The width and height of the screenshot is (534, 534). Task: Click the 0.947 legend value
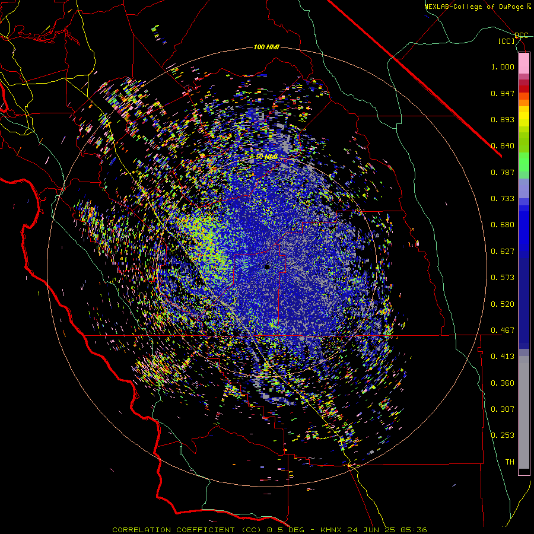[x=503, y=93]
